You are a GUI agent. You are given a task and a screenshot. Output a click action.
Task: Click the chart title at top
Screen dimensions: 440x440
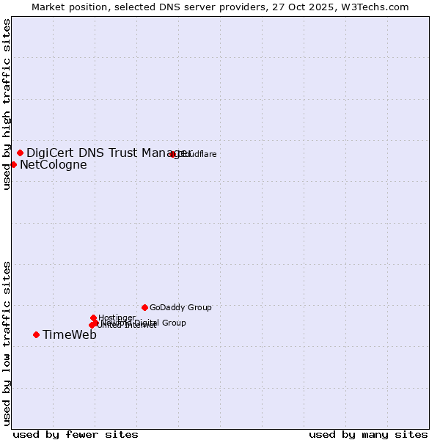(x=220, y=7)
